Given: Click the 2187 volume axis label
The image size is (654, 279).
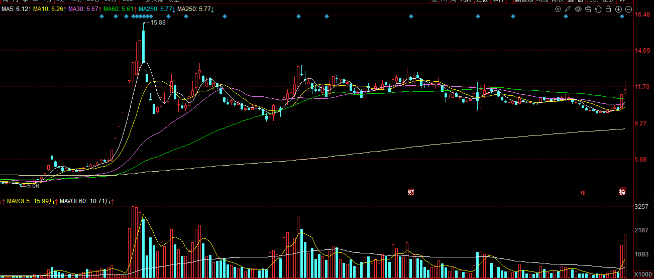Looking at the screenshot, I should [642, 230].
